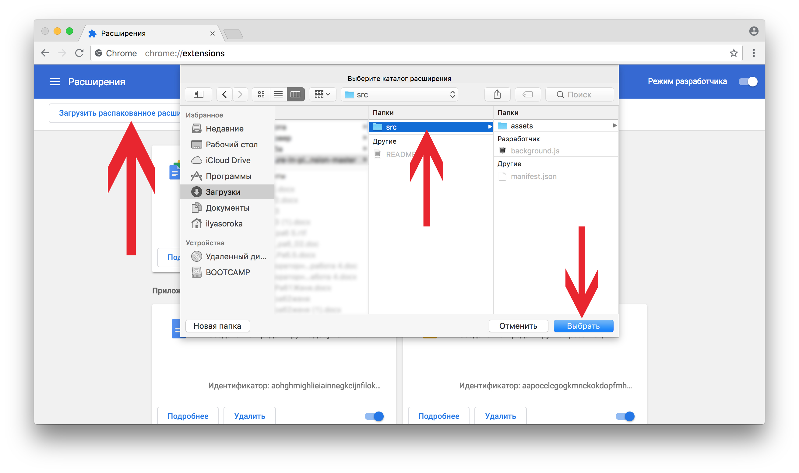The width and height of the screenshot is (799, 473).
Task: Bookmark this page with the star
Action: (734, 53)
